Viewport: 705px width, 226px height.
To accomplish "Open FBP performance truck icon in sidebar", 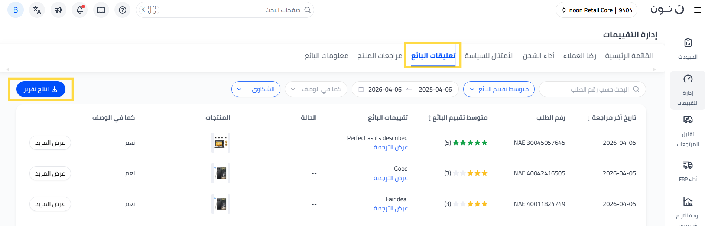I will pyautogui.click(x=688, y=165).
